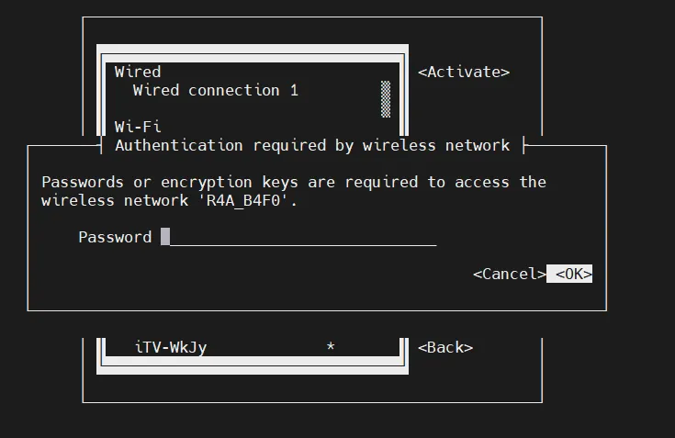Select the iTV-WkJy wireless network

click(x=171, y=347)
